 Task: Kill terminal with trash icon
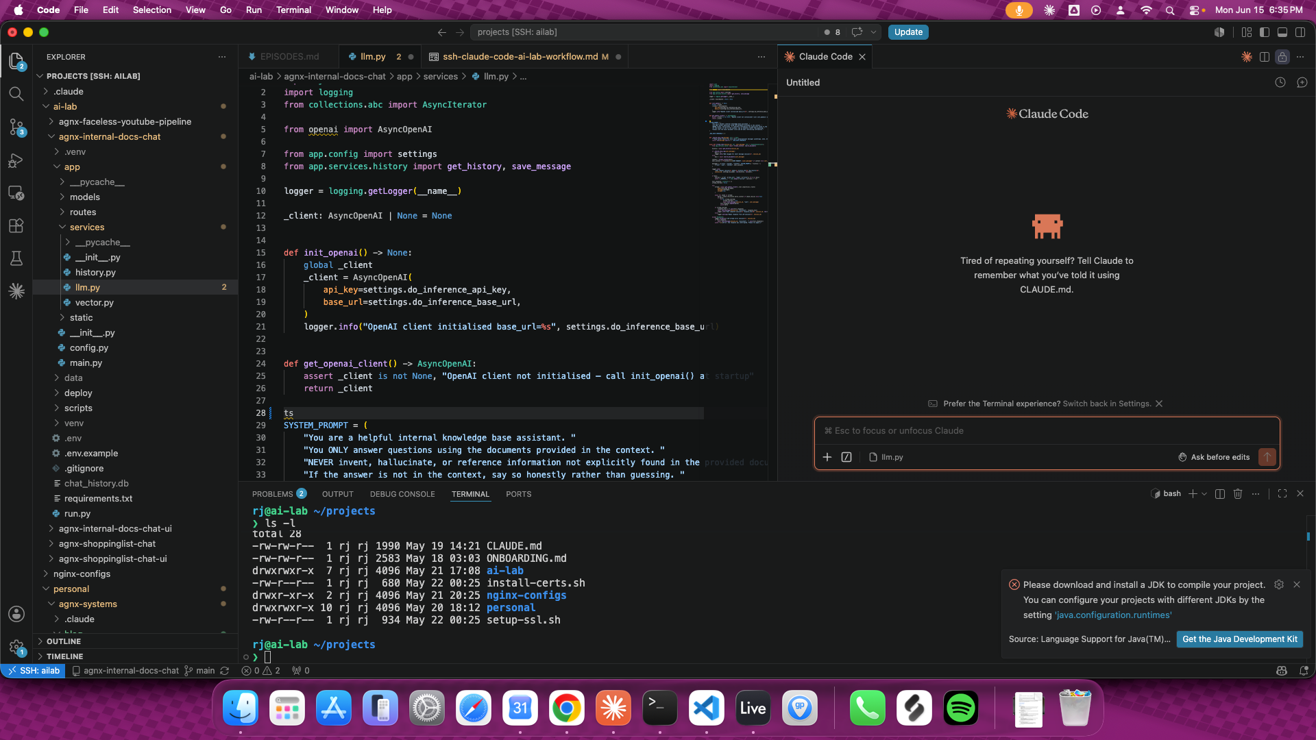(x=1238, y=493)
